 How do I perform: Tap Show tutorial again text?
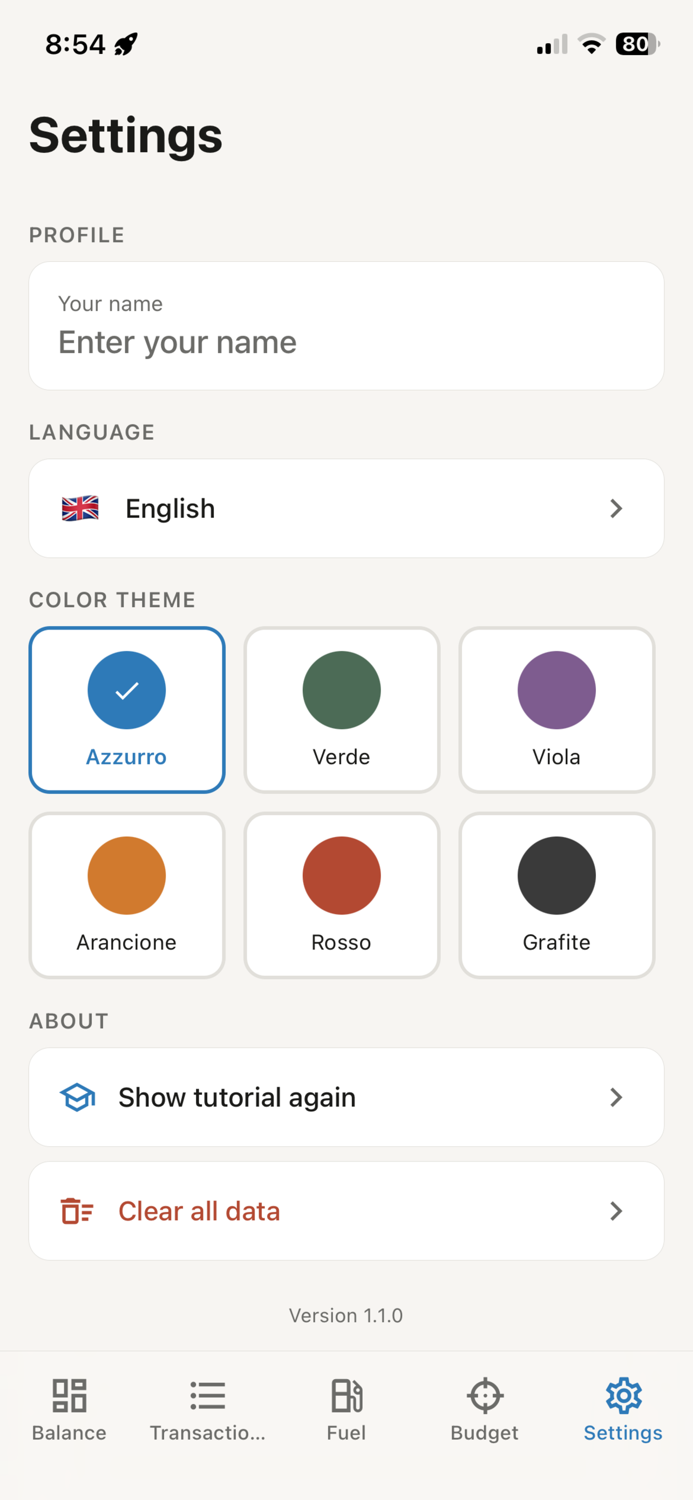click(237, 1098)
